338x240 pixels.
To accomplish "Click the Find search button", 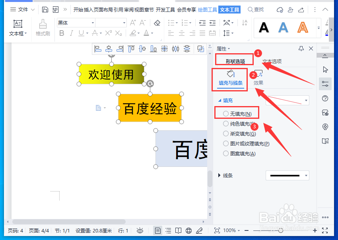I will pyautogui.click(x=256, y=10).
